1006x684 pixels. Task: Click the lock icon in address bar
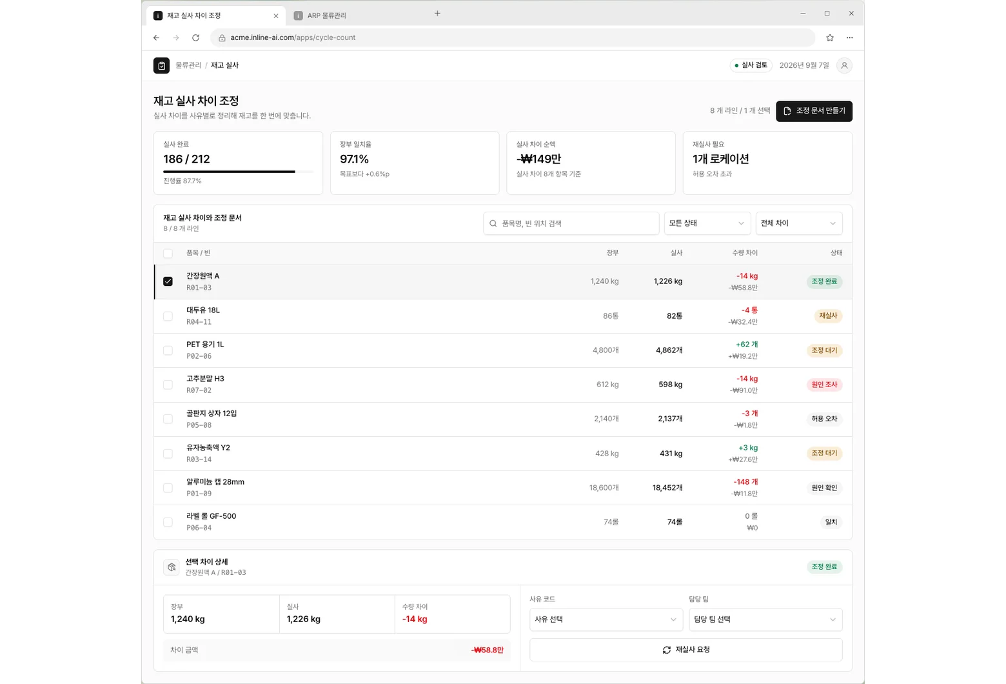(222, 37)
